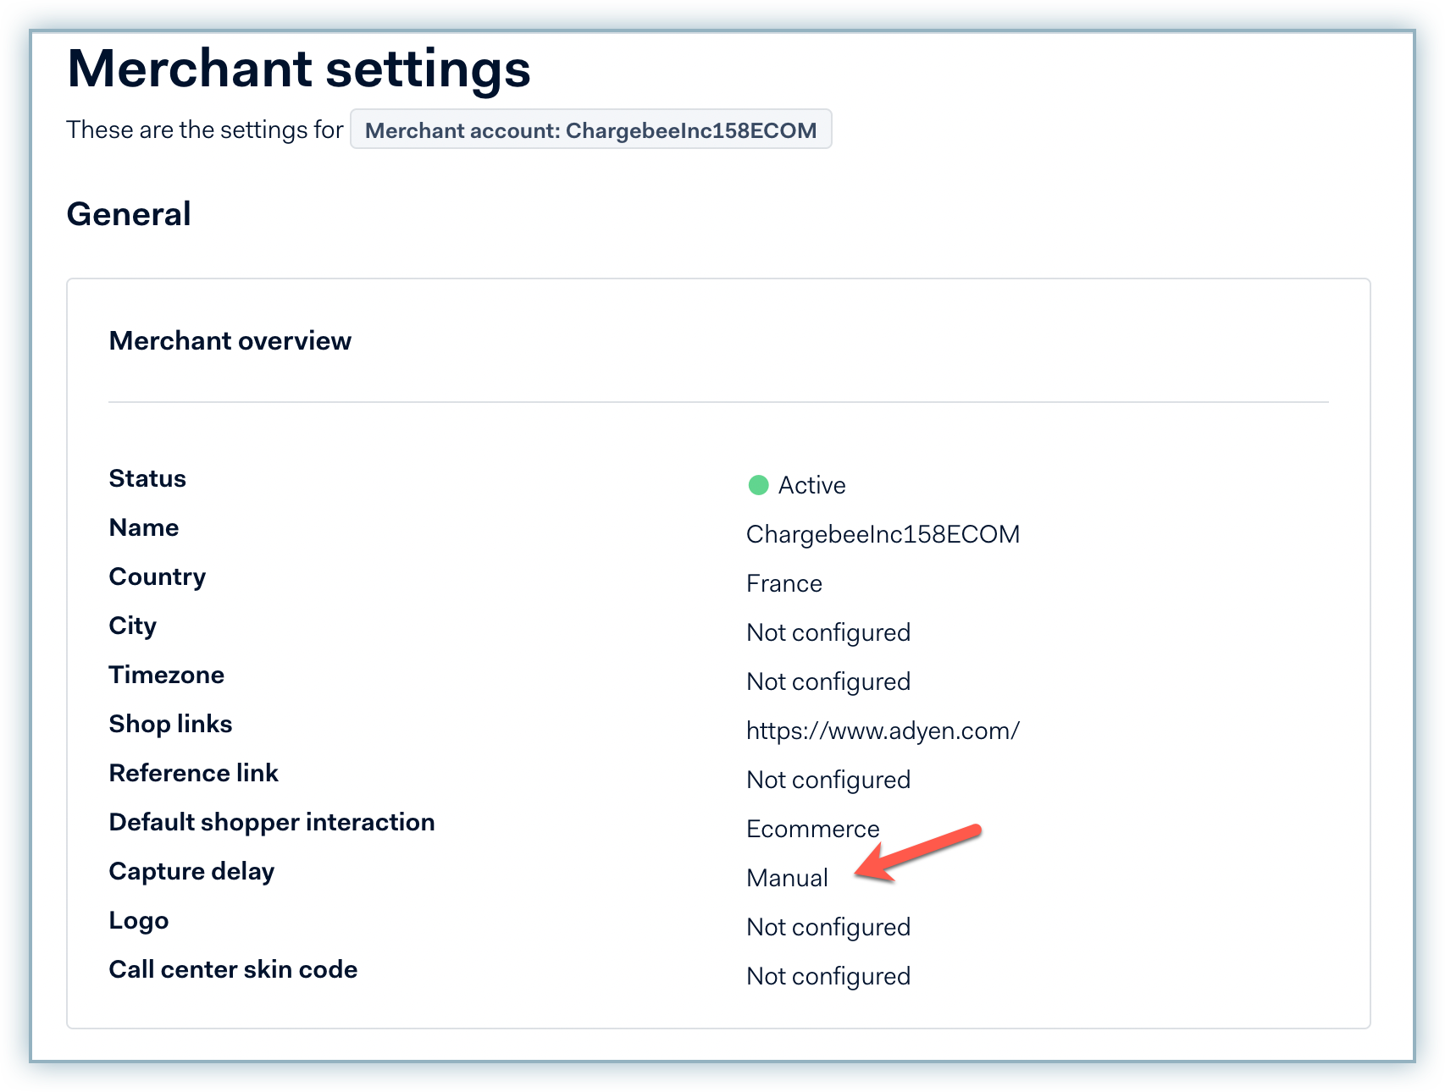Open the adyen.com shop link
This screenshot has height=1092, width=1445.
coord(883,731)
